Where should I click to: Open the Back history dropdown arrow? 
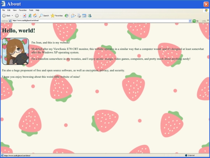click(x=12, y=16)
